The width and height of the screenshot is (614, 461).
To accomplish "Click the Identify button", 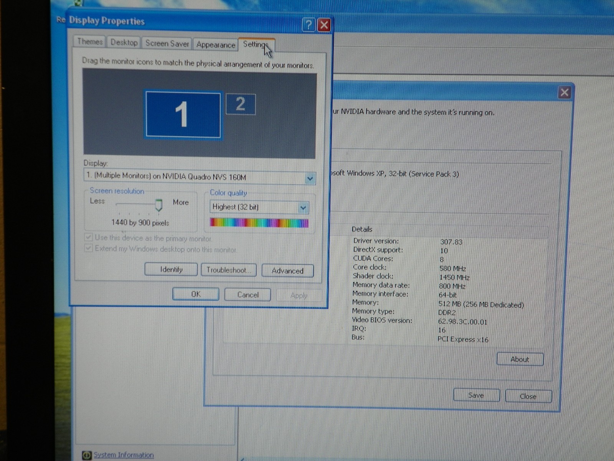I will (171, 269).
